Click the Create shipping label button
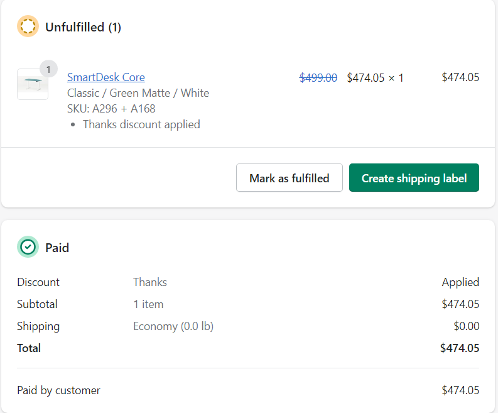The height and width of the screenshot is (413, 498). click(x=414, y=178)
